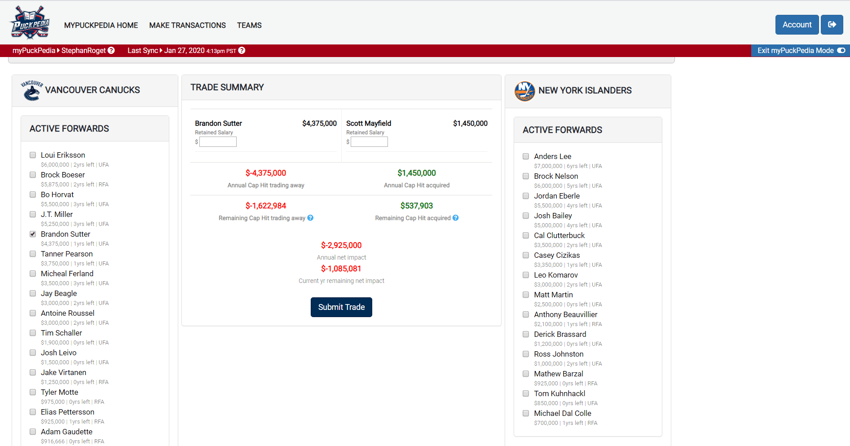
Task: Select Mathew Barzal checkbox
Action: [526, 374]
